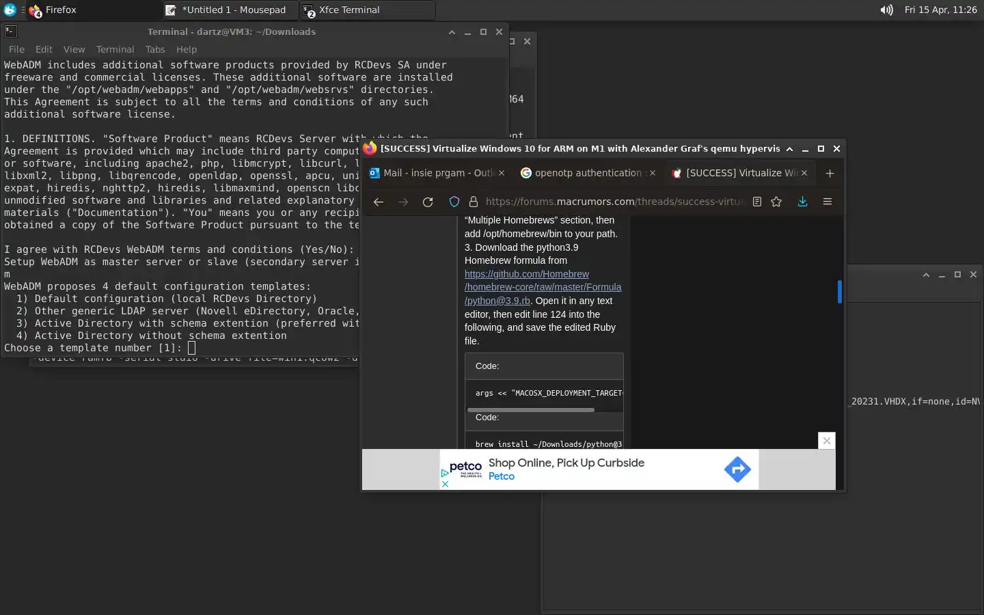Close the dartz@VM3 terminal window
Image resolution: width=984 pixels, height=615 pixels.
point(499,32)
